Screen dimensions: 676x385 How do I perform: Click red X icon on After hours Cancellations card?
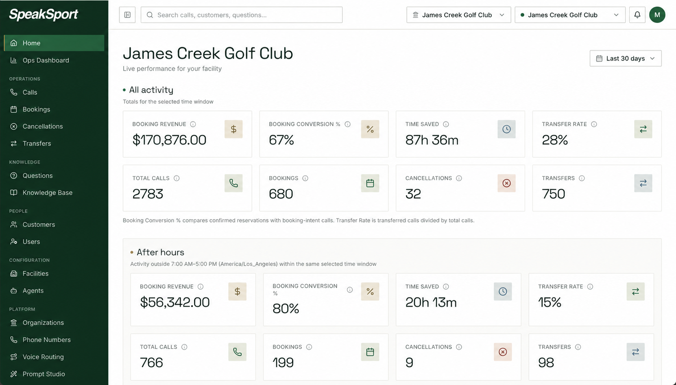pyautogui.click(x=503, y=352)
